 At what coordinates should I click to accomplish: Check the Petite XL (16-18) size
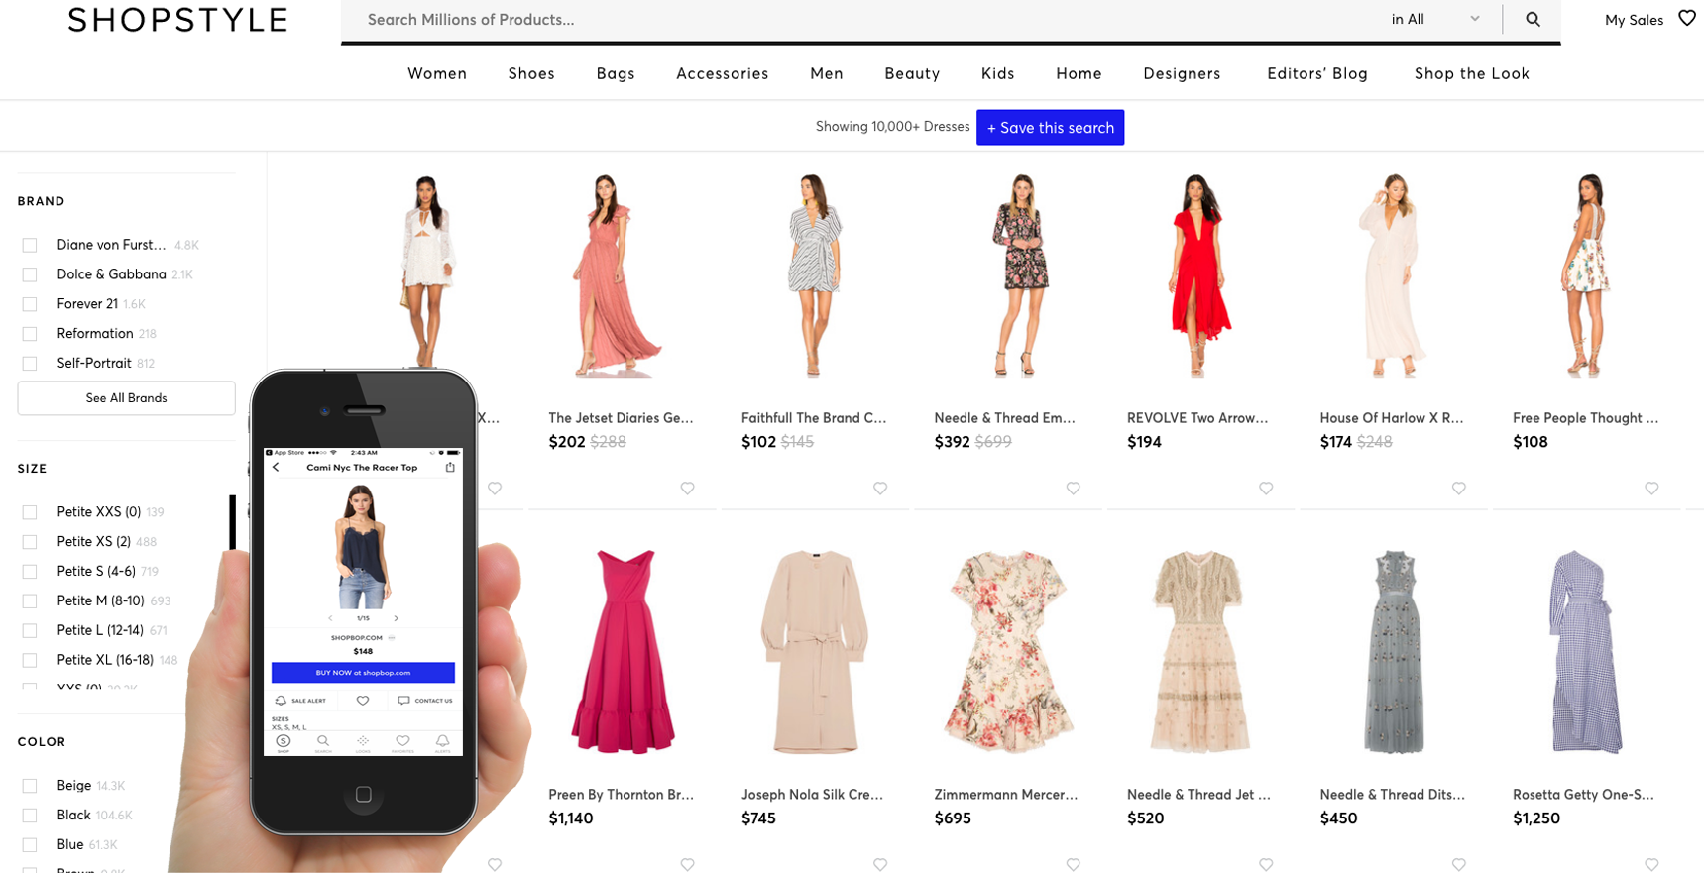click(x=30, y=661)
